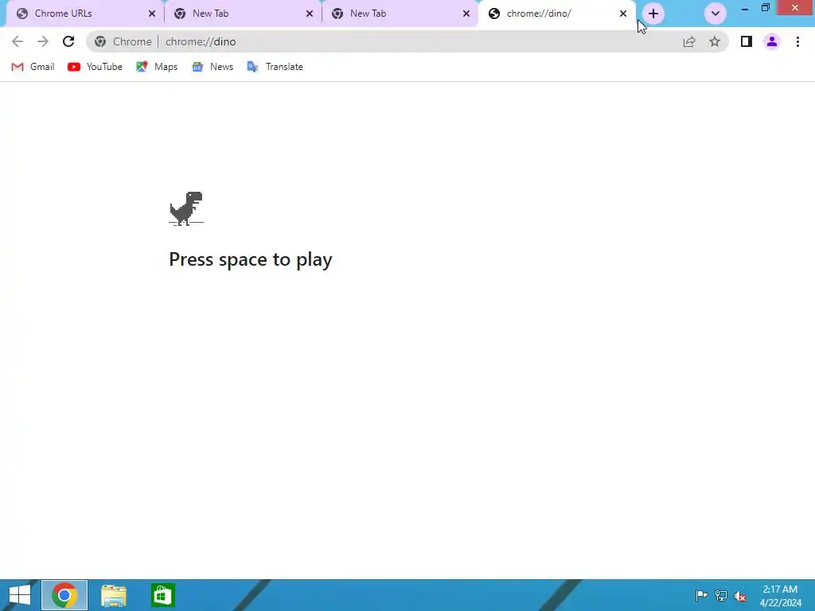Open the Windows Store taskbar icon
The height and width of the screenshot is (611, 815).
pos(162,595)
